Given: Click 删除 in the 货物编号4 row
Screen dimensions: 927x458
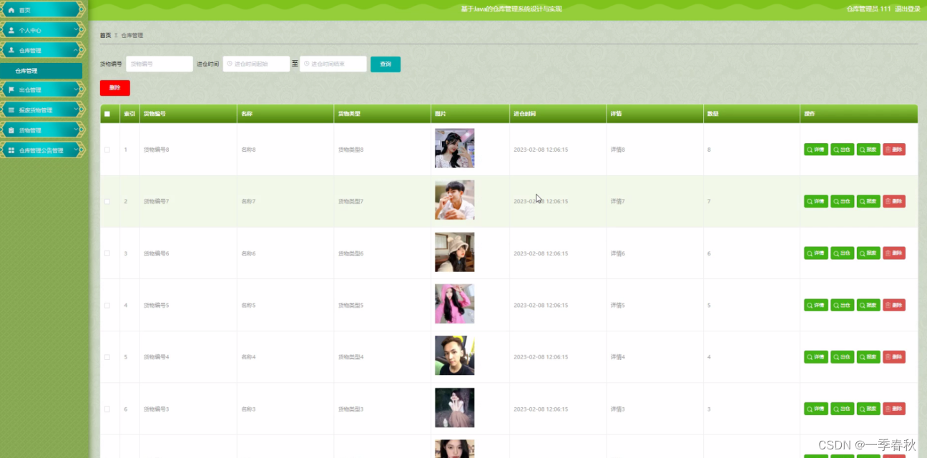Looking at the screenshot, I should (x=894, y=356).
